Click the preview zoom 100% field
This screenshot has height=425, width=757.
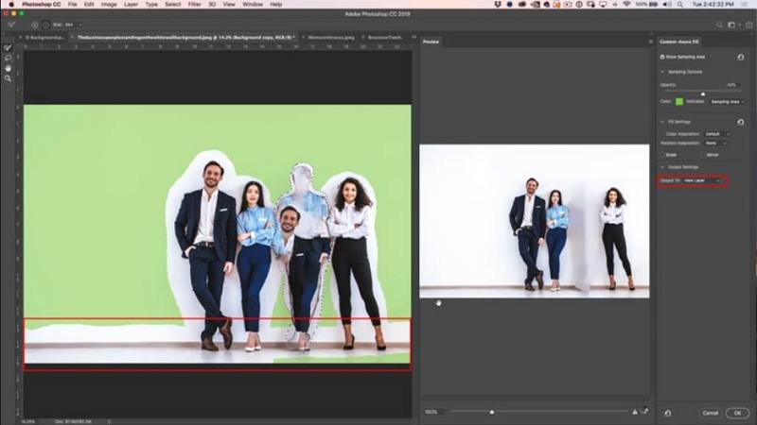tap(433, 412)
